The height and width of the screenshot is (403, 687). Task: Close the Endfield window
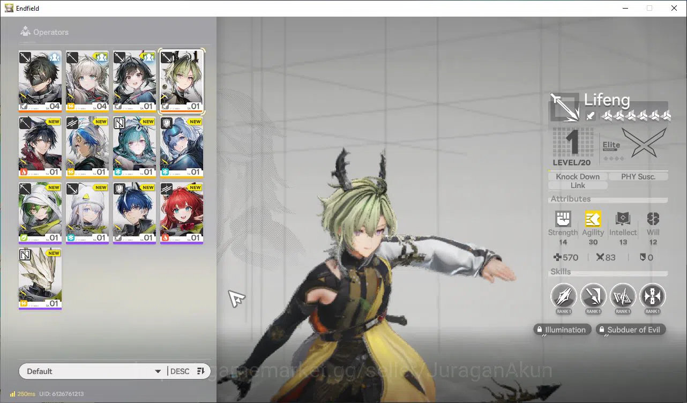(674, 8)
